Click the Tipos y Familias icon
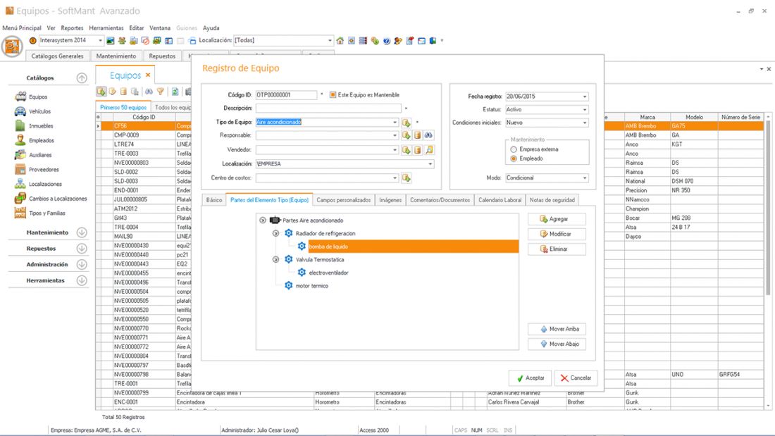775x436 pixels. tap(20, 213)
